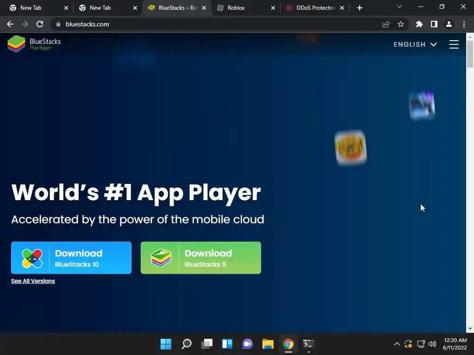Open the Teams Chat taskbar icon
The image size is (474, 355).
pyautogui.click(x=248, y=344)
